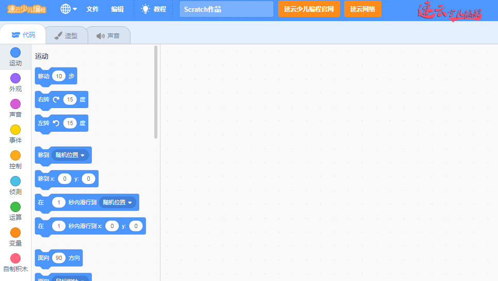
Task: Click the 速云少儿编程 logo at top left
Action: [x=26, y=9]
